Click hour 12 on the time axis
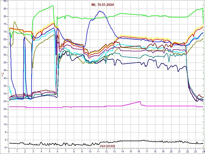The height and width of the screenshot is (154, 205). (106, 151)
